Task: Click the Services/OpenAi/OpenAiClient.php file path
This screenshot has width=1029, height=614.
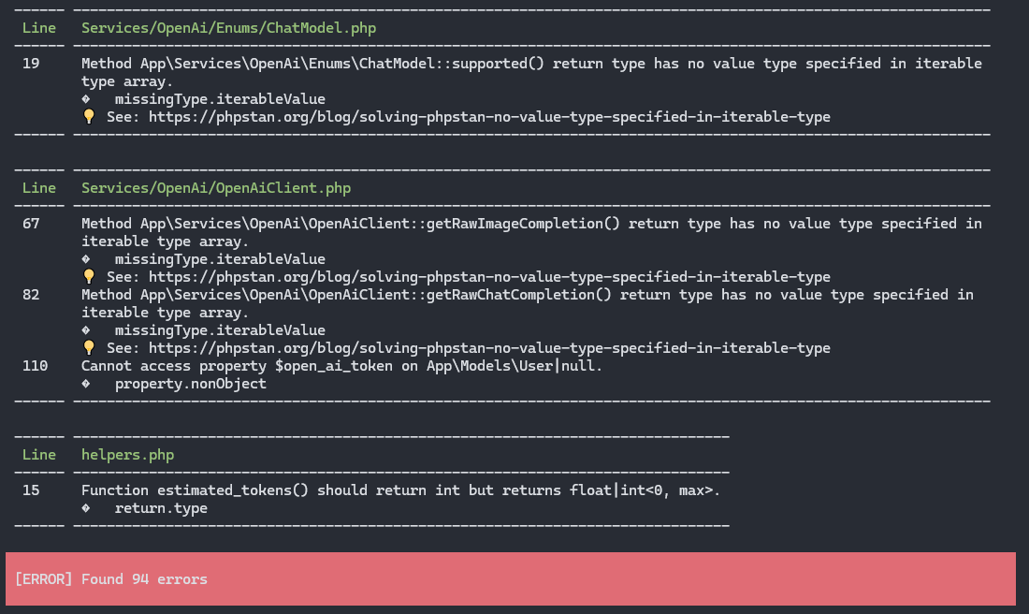Action: (x=215, y=188)
